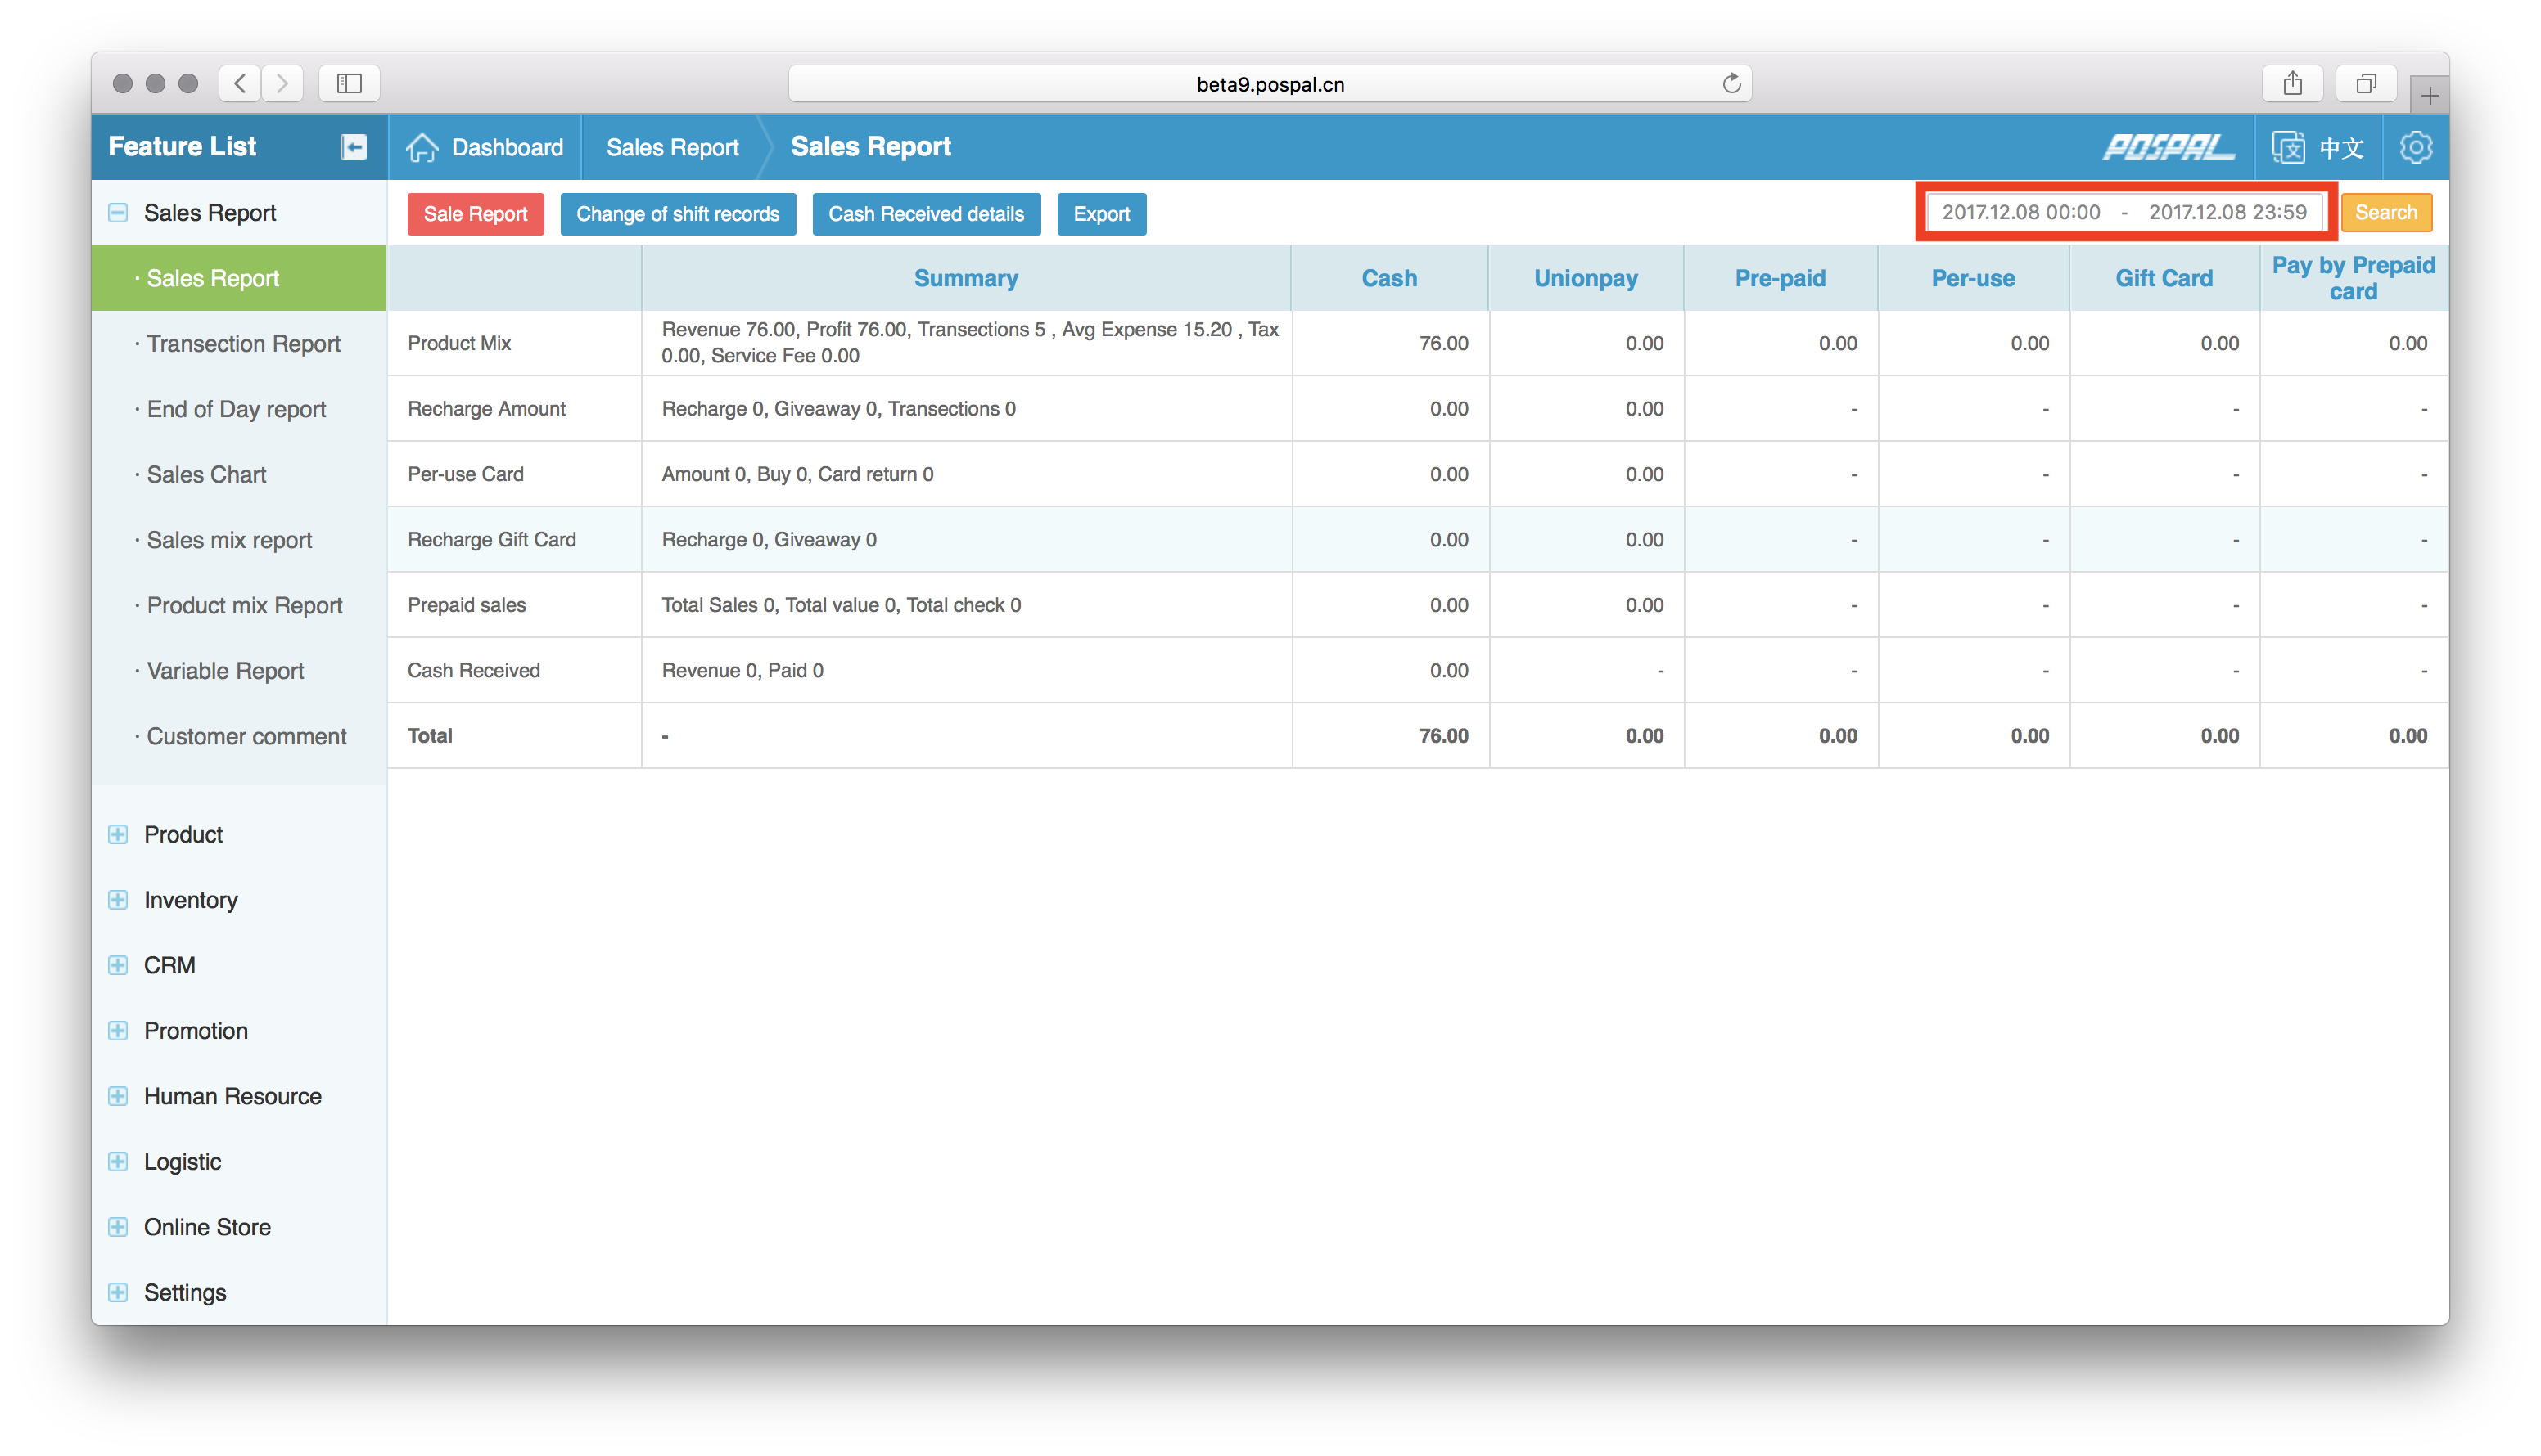Click the Export button
The image size is (2541, 1456).
1101,214
